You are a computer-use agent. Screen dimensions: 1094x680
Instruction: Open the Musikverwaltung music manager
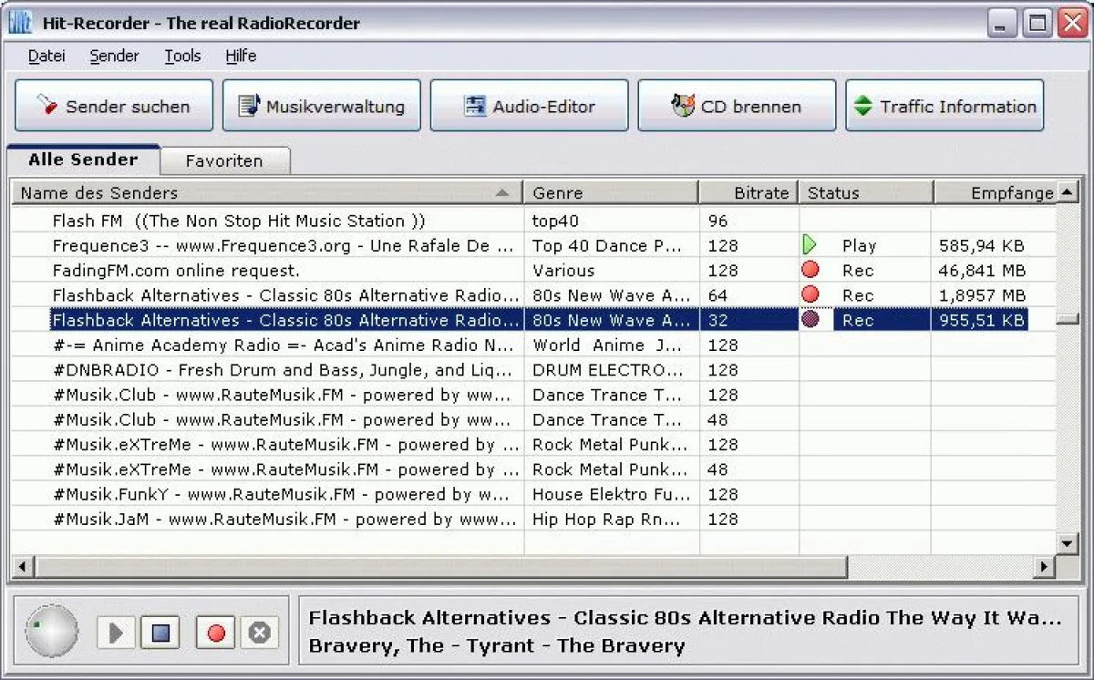322,106
